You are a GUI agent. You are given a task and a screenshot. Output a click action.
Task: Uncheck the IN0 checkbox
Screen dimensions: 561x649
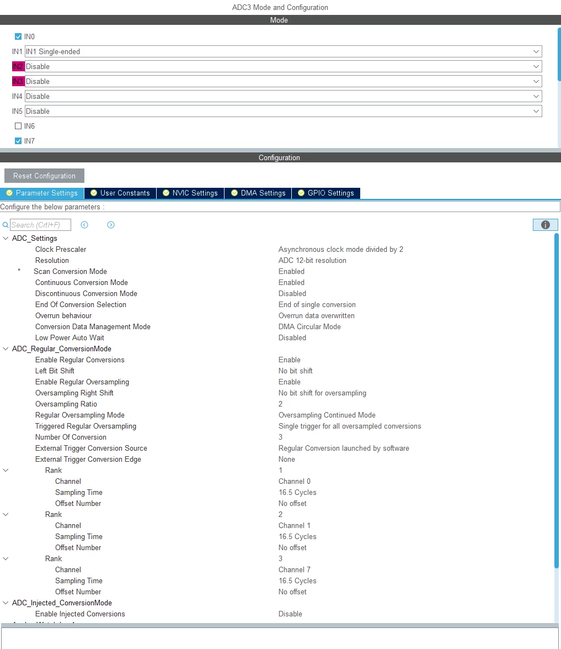click(18, 37)
